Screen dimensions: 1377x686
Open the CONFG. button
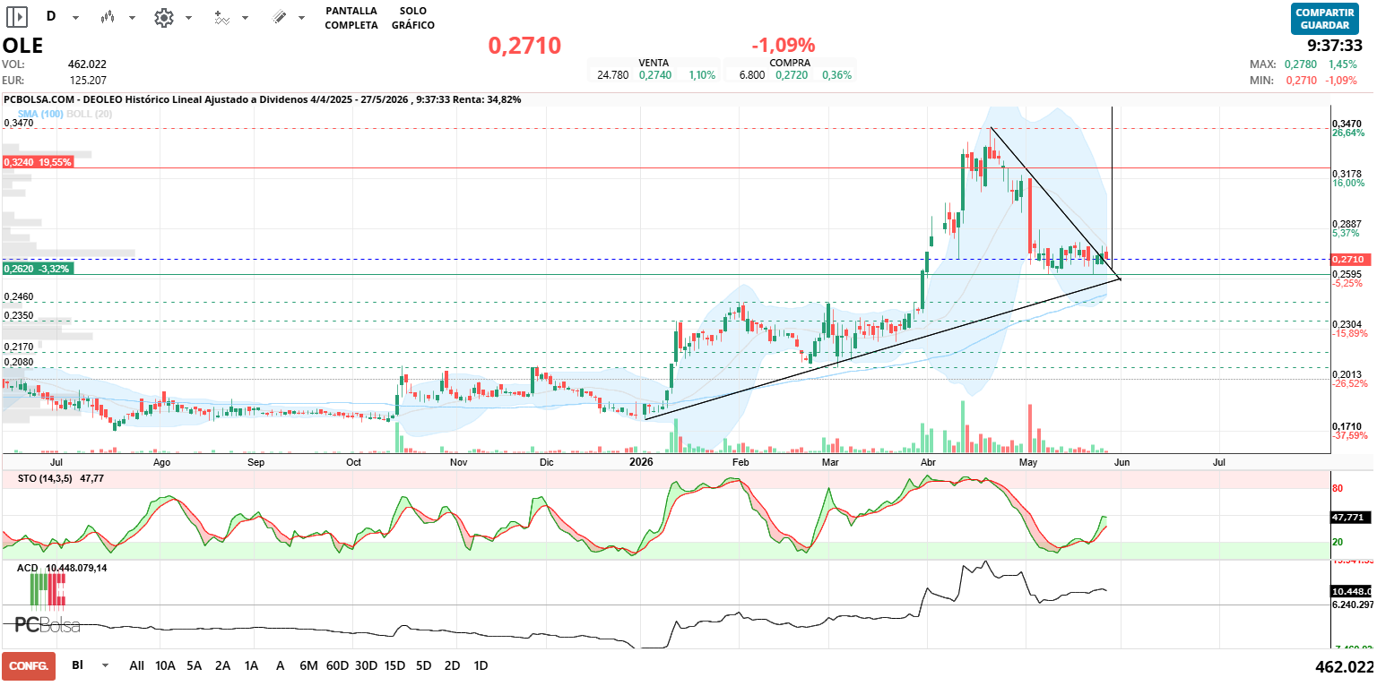tap(29, 666)
